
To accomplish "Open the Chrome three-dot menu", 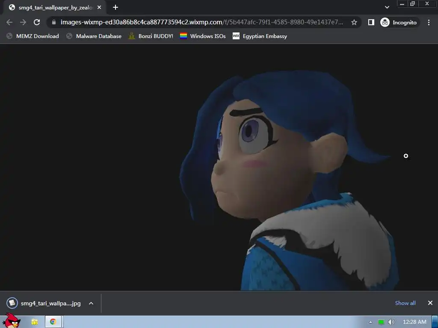I will [x=429, y=22].
